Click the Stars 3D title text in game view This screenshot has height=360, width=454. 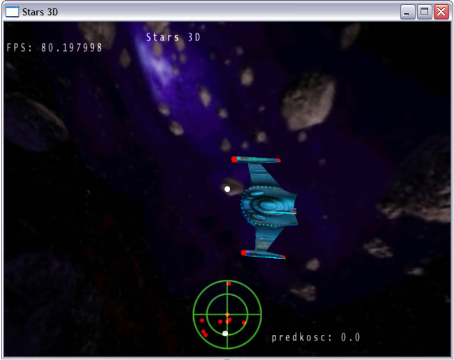click(173, 37)
